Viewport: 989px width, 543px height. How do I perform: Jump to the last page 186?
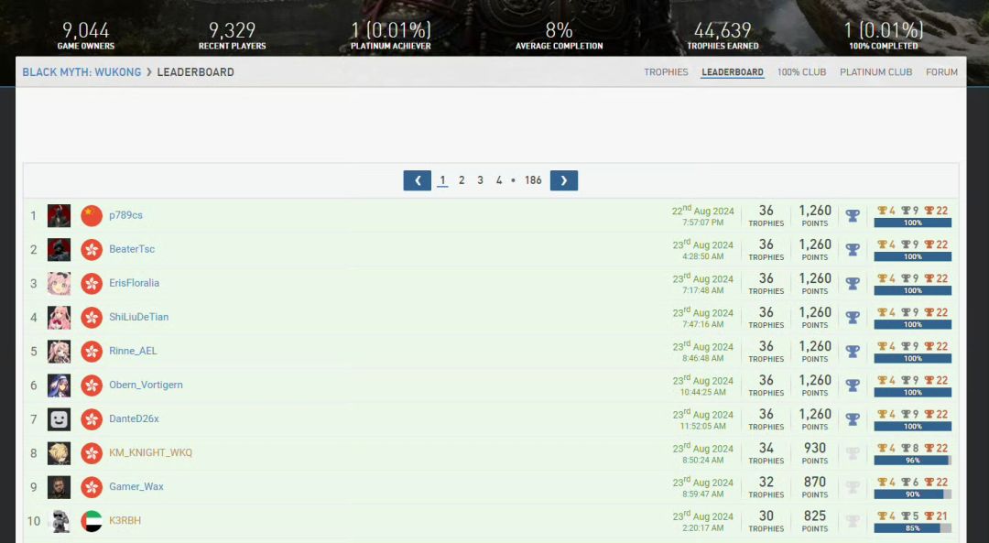point(533,180)
